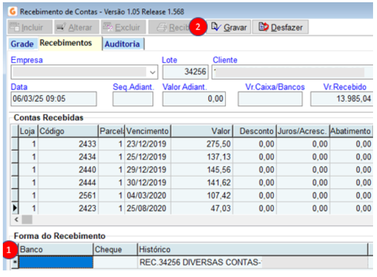Screen dimensions: 377x277
Task: Click the Vr.Caixa/Bancos field
Action: [270, 99]
